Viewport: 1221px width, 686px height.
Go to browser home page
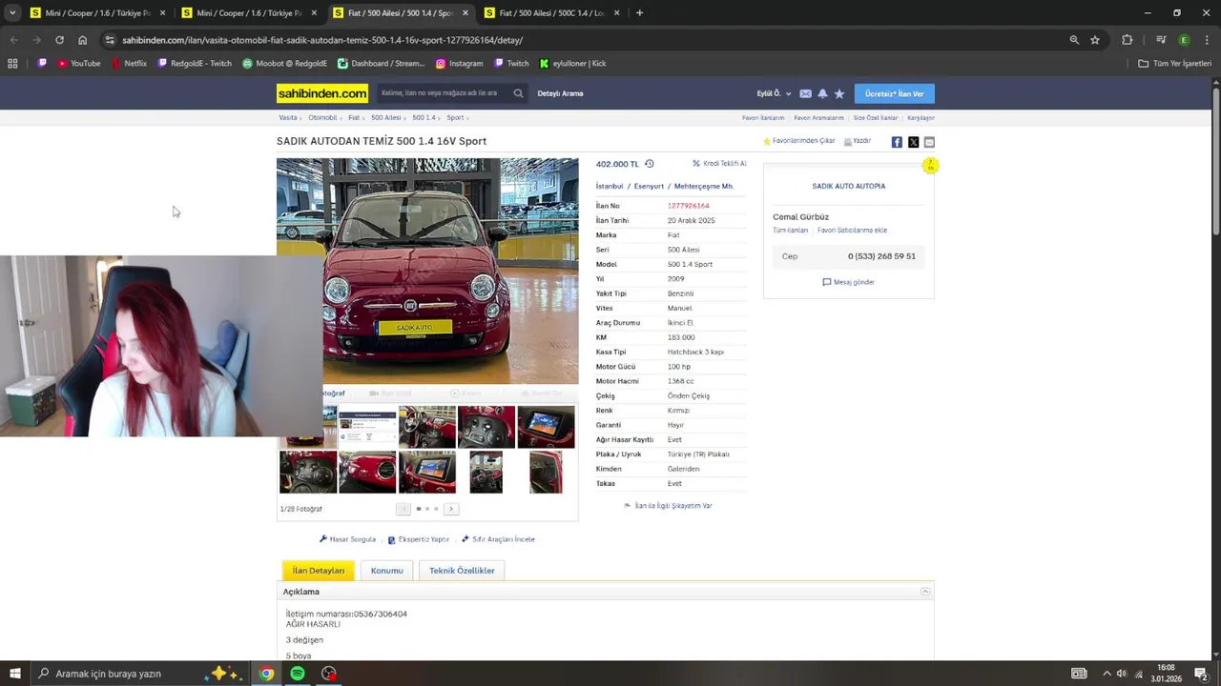82,40
